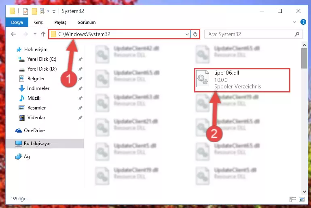This screenshot has width=311, height=208.
Task: Click the magnifier search icon
Action: tap(297, 34)
